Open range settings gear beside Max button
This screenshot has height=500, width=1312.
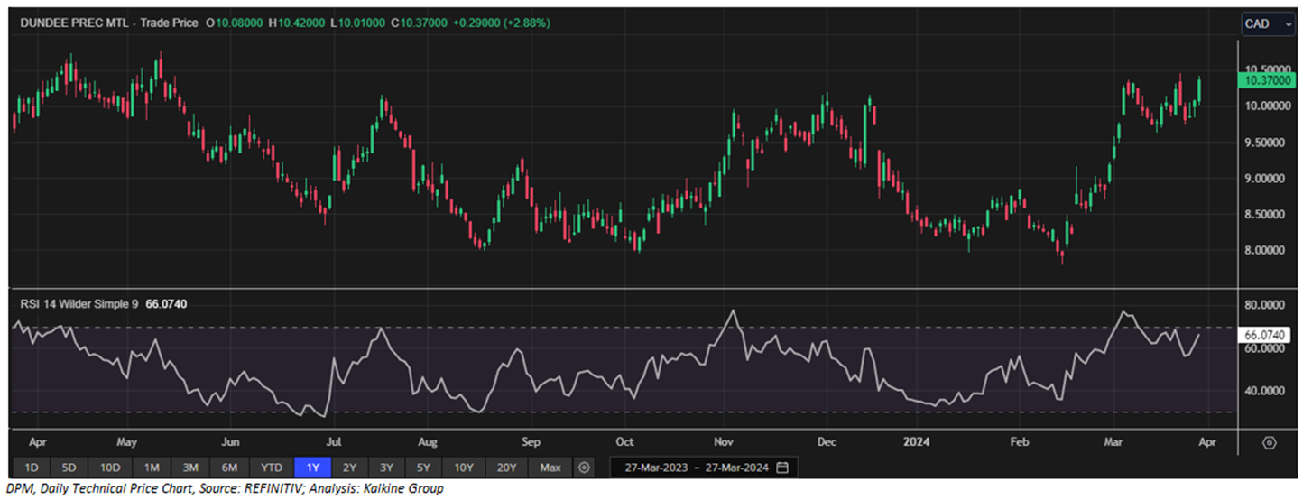[585, 468]
